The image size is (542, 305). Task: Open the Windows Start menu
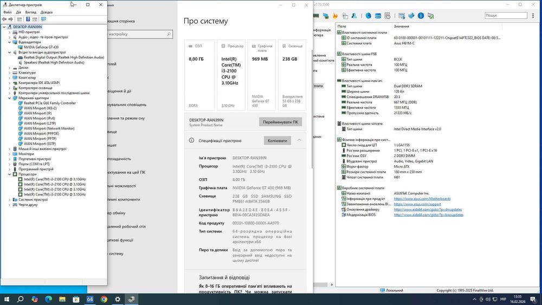7,299
